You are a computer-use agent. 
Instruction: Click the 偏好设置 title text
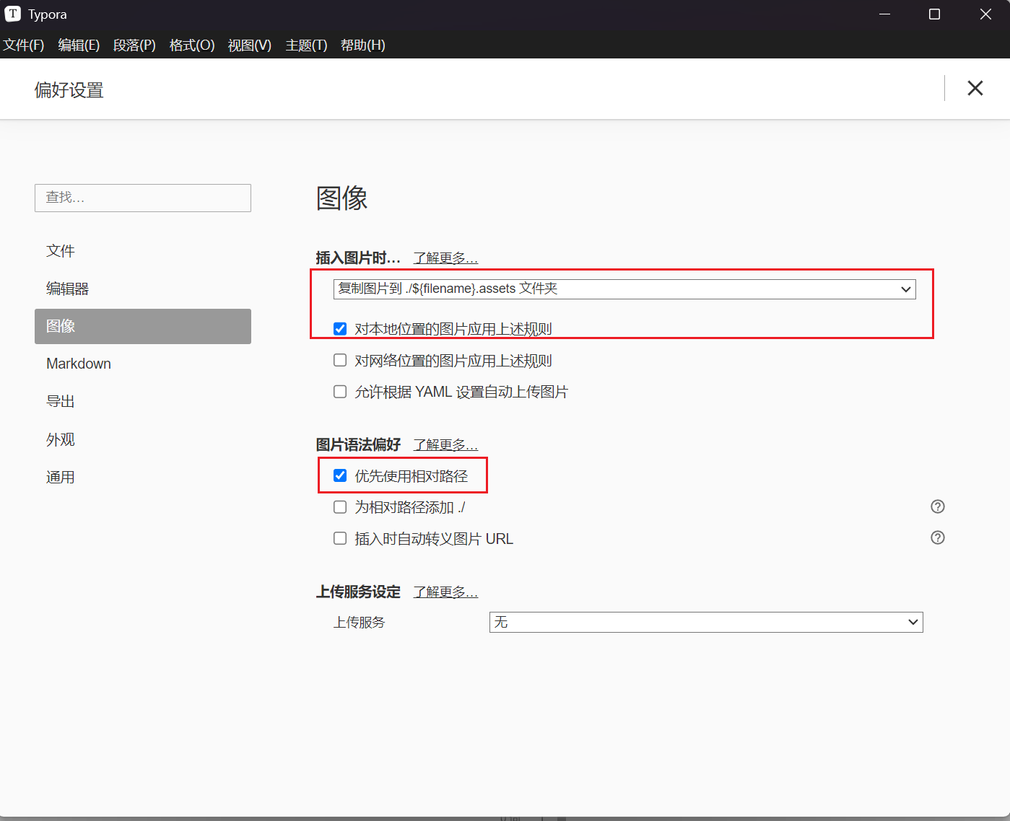click(69, 90)
